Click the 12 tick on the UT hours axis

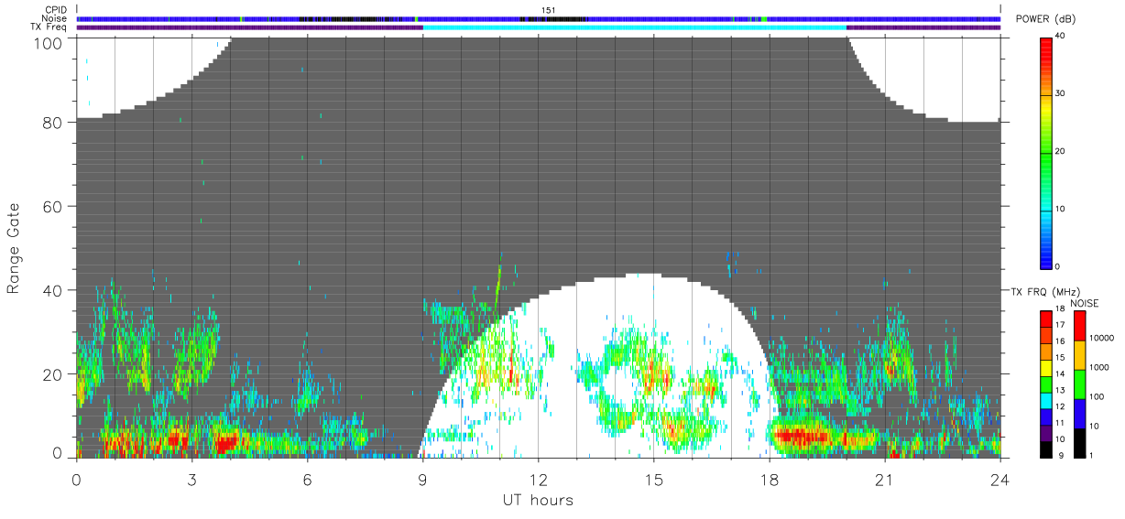[538, 479]
